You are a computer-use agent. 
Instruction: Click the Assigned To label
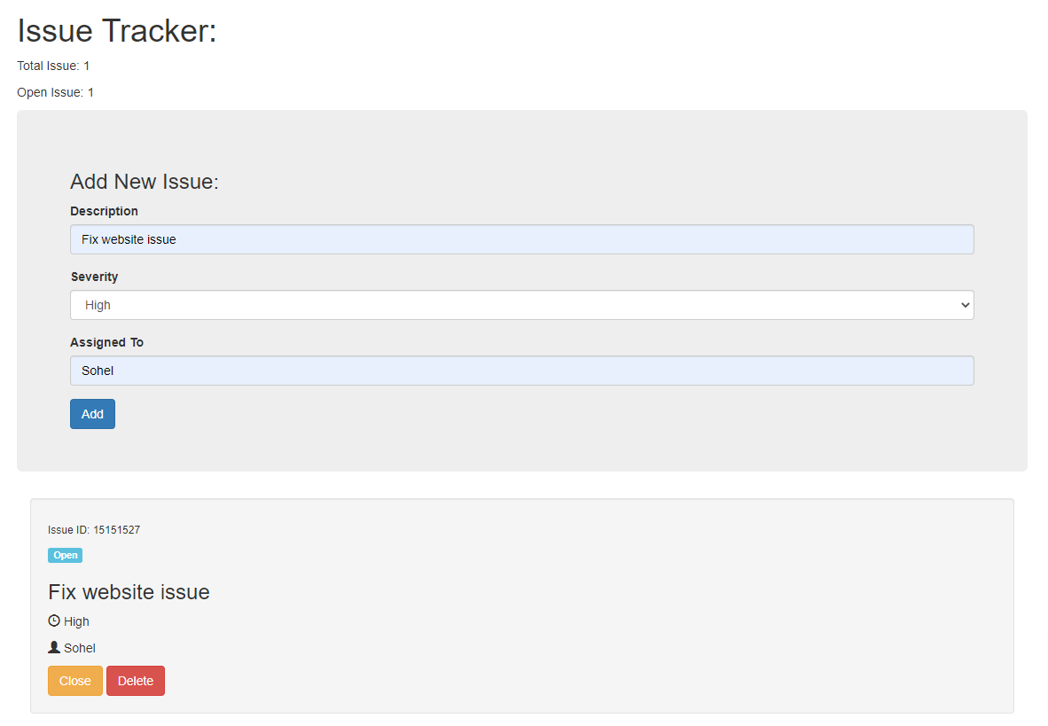point(106,342)
